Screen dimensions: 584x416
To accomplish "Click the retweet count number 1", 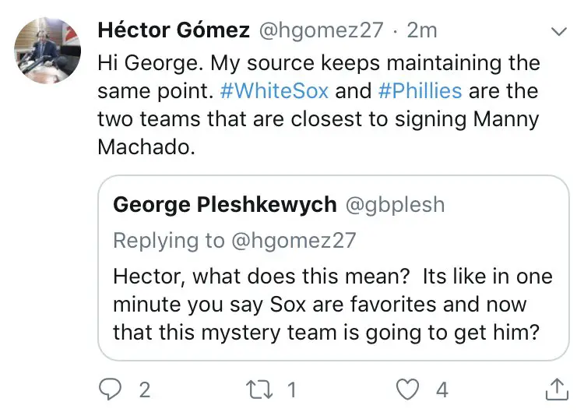I will 292,390.
